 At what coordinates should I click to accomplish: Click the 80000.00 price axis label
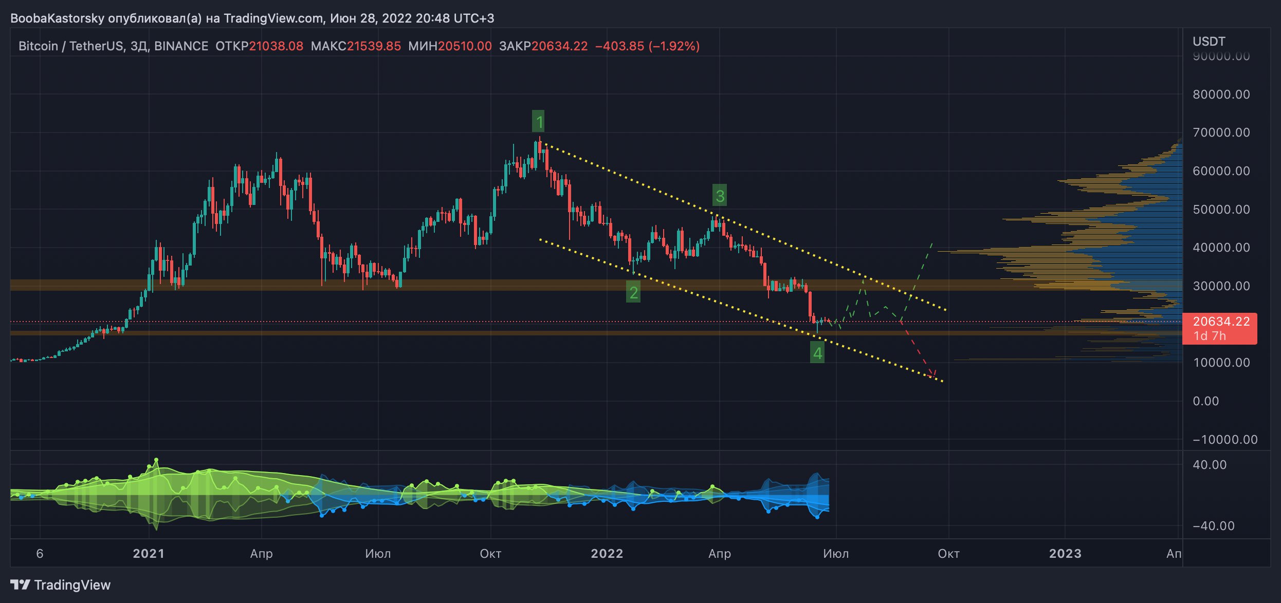coord(1221,95)
